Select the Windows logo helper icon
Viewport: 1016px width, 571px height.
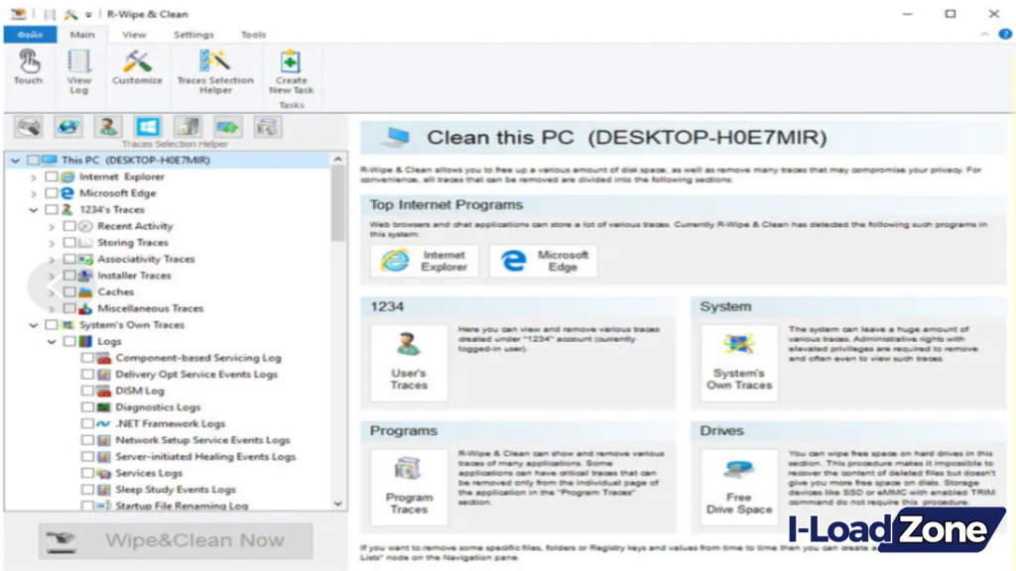click(x=147, y=127)
